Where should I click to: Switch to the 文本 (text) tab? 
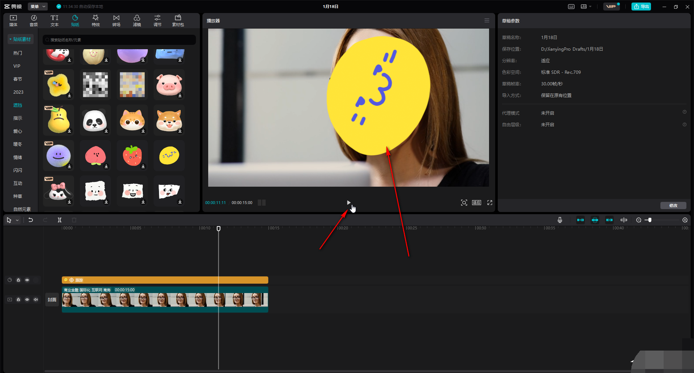coord(54,21)
